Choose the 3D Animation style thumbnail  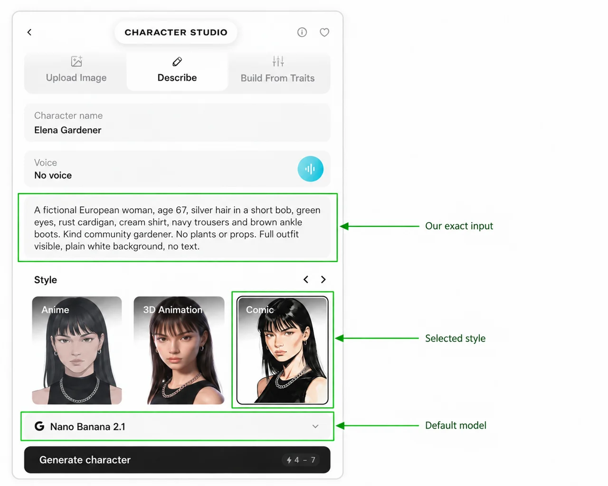click(179, 350)
